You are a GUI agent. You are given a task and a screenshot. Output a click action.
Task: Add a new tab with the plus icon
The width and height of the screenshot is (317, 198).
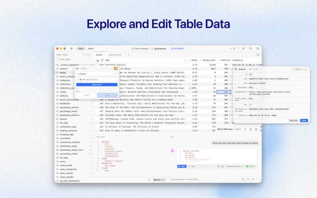[x=129, y=55]
